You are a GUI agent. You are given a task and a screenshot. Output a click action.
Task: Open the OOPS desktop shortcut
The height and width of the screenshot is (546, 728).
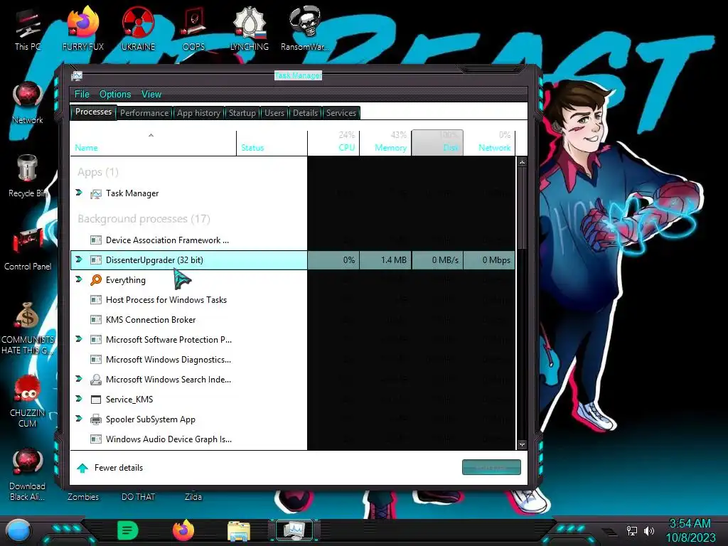193,28
